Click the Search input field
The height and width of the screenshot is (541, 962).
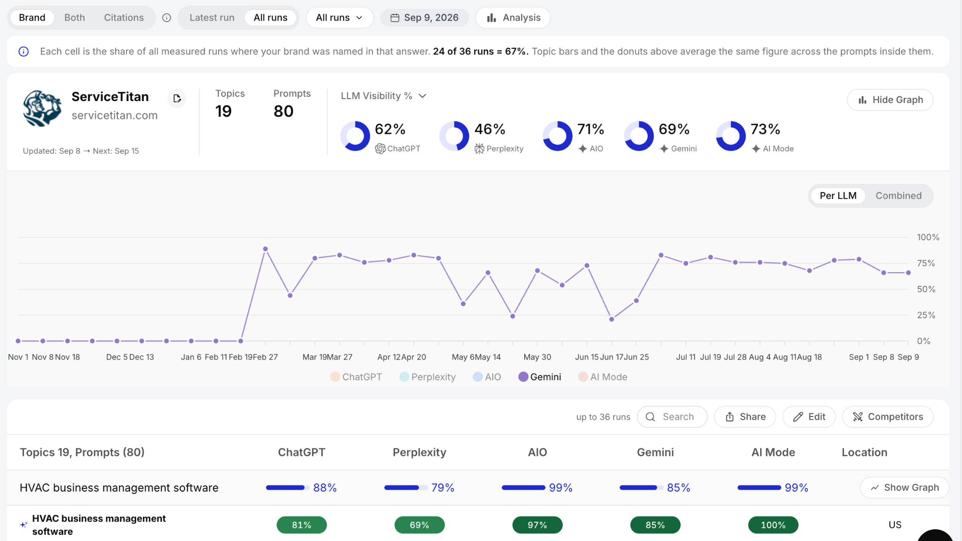coord(672,417)
